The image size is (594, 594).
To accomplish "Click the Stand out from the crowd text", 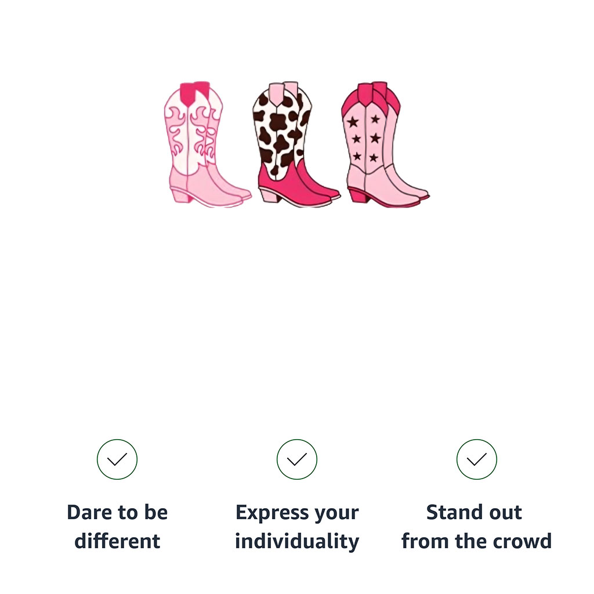I will tap(476, 527).
